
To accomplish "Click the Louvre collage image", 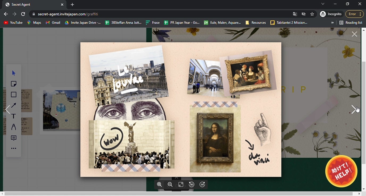I will click(181, 109).
